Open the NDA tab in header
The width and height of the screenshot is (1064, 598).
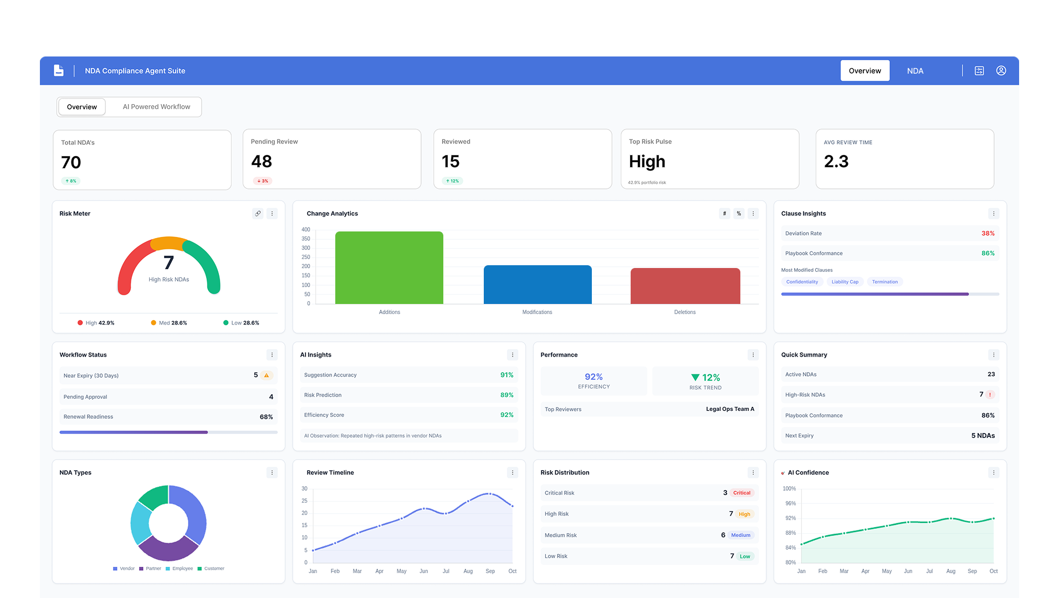915,71
